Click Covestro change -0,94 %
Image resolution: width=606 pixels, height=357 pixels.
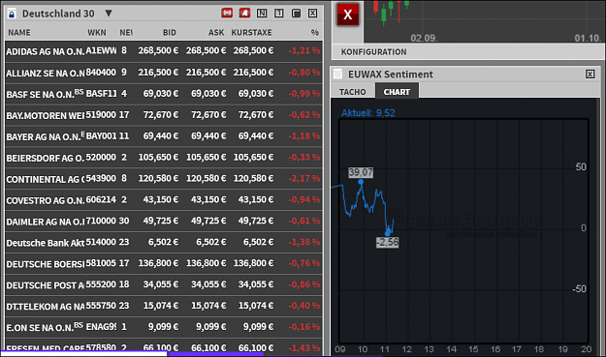point(304,199)
